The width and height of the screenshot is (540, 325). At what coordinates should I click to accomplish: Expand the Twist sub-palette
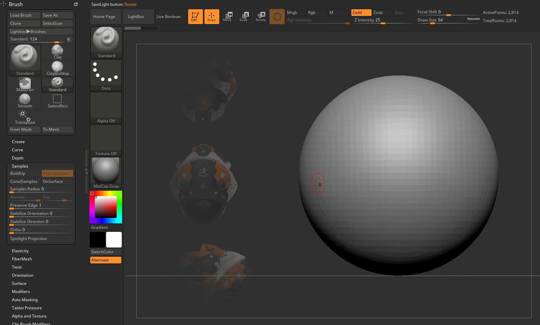click(17, 267)
